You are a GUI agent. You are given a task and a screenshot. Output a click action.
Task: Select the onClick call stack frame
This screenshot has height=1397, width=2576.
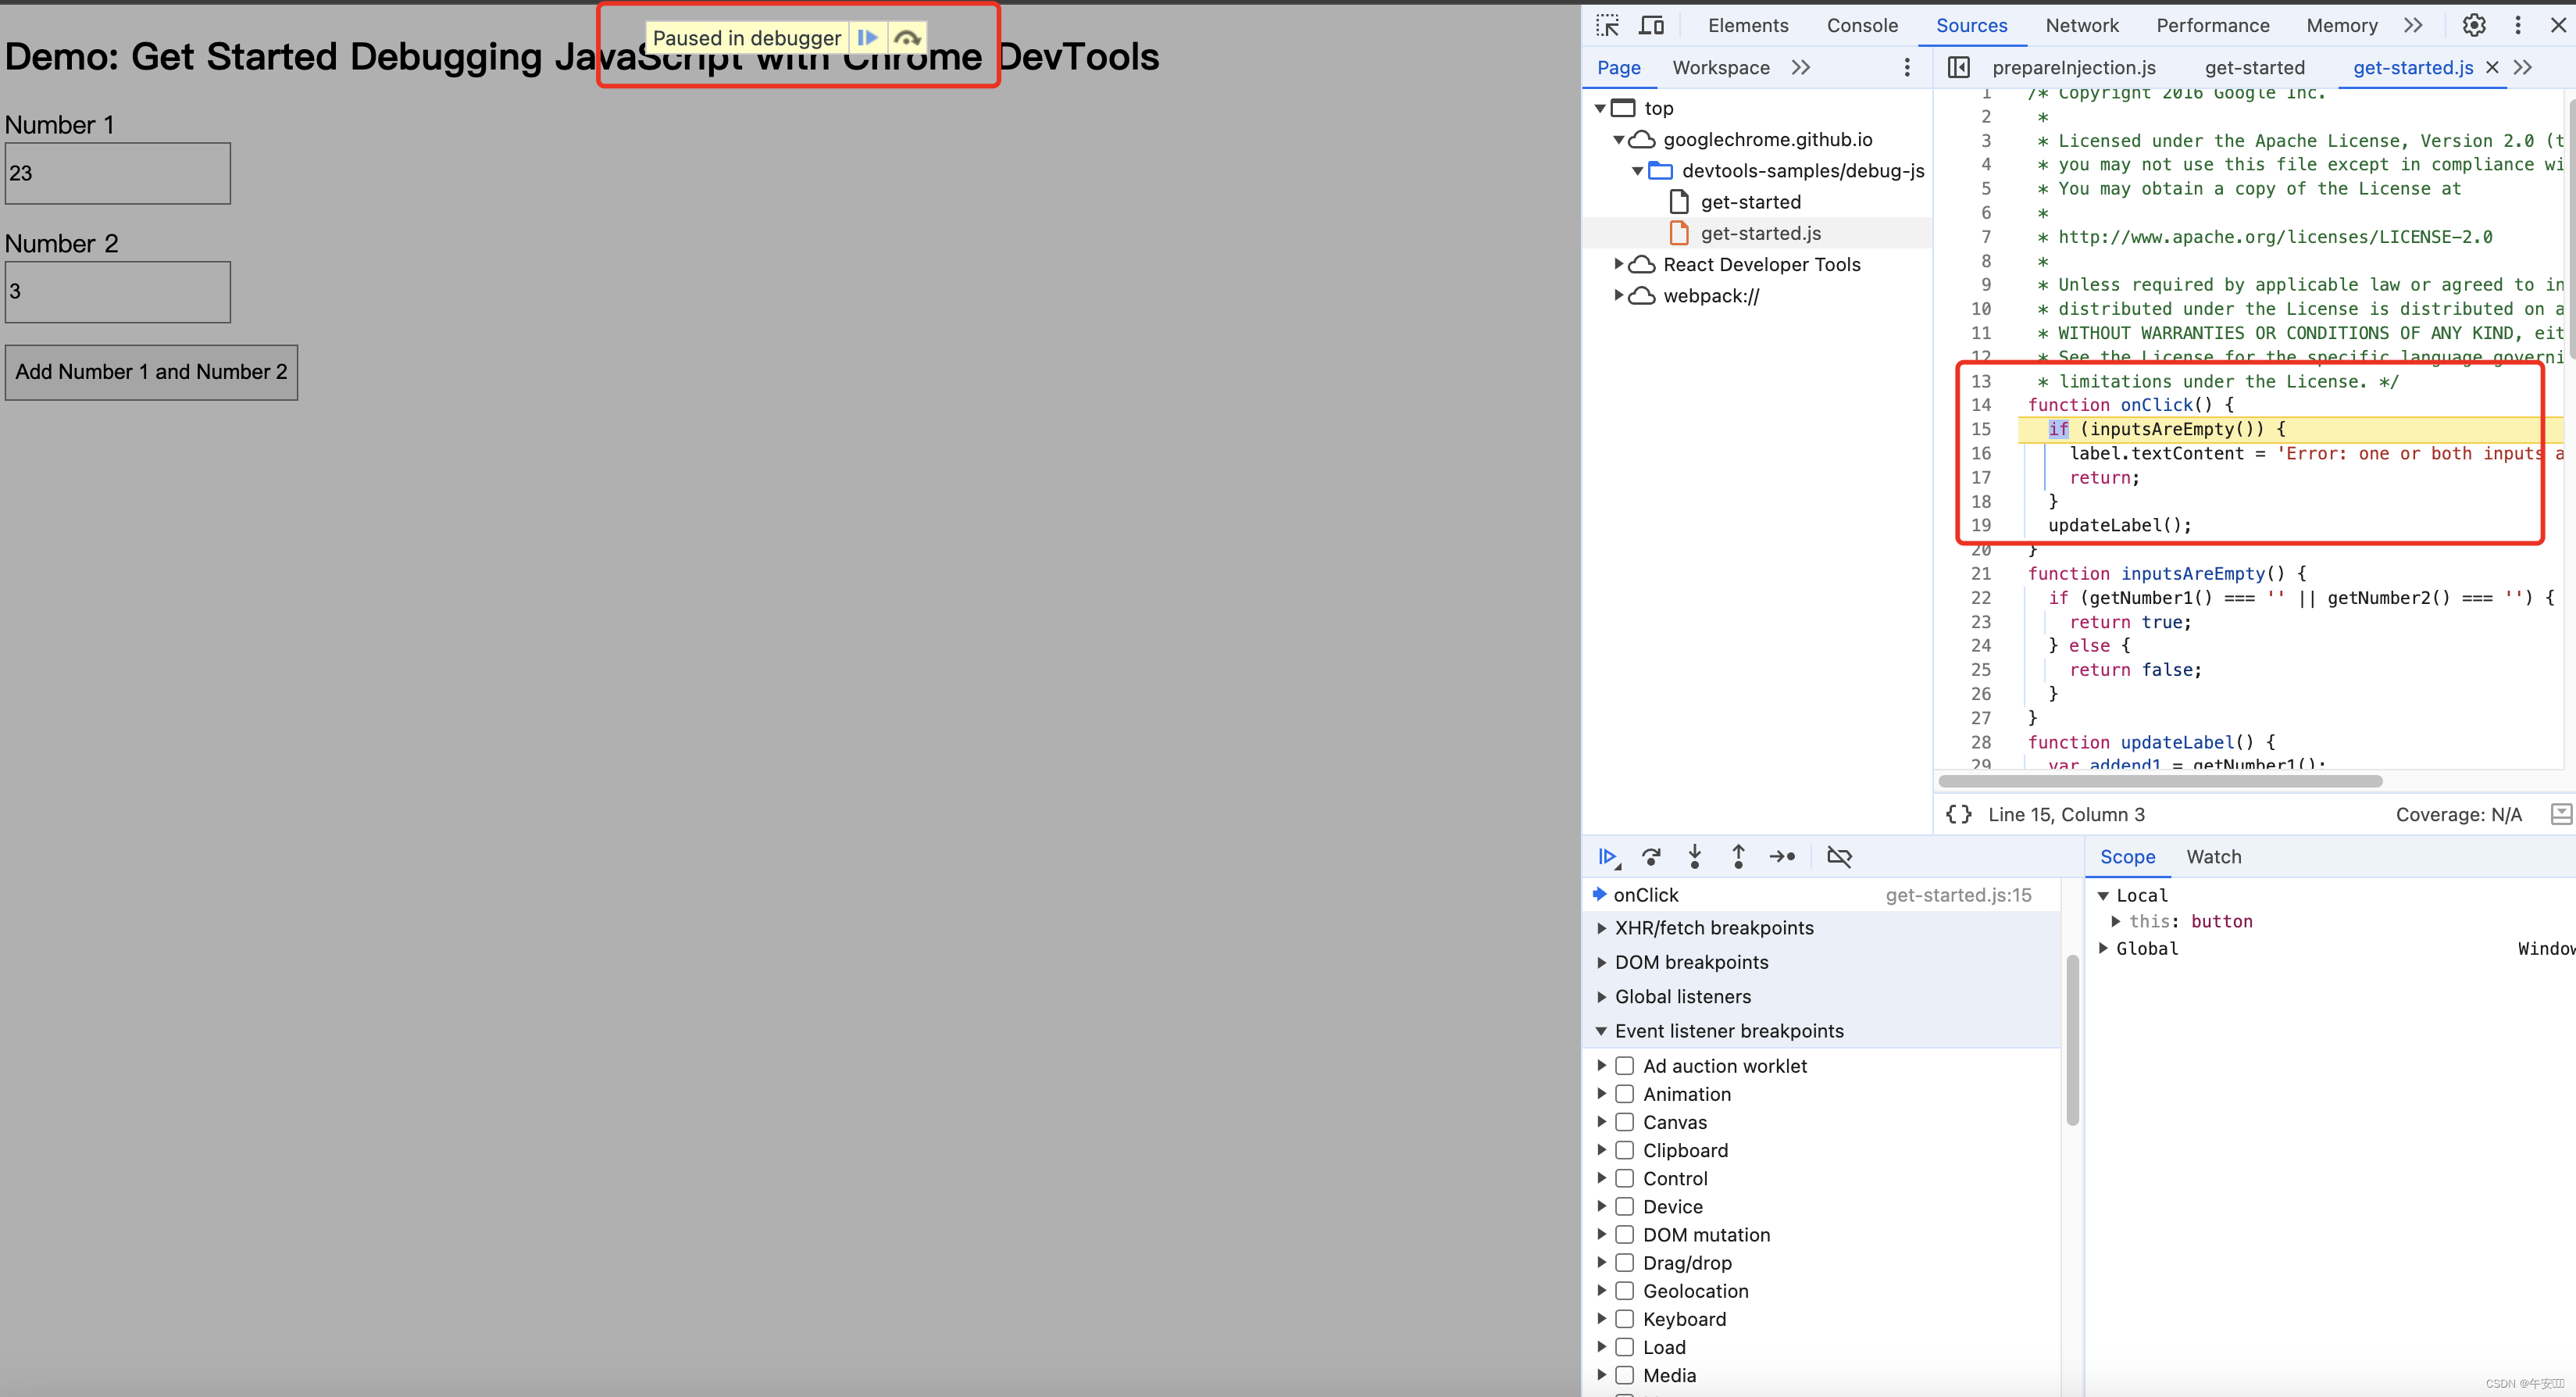click(1821, 895)
